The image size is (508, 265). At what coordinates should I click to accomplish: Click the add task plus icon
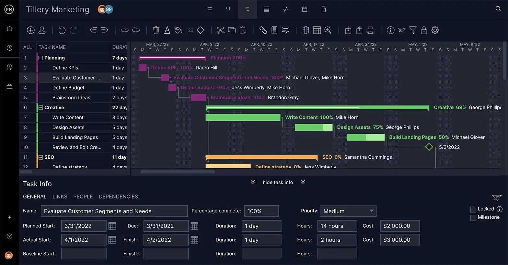click(30, 30)
